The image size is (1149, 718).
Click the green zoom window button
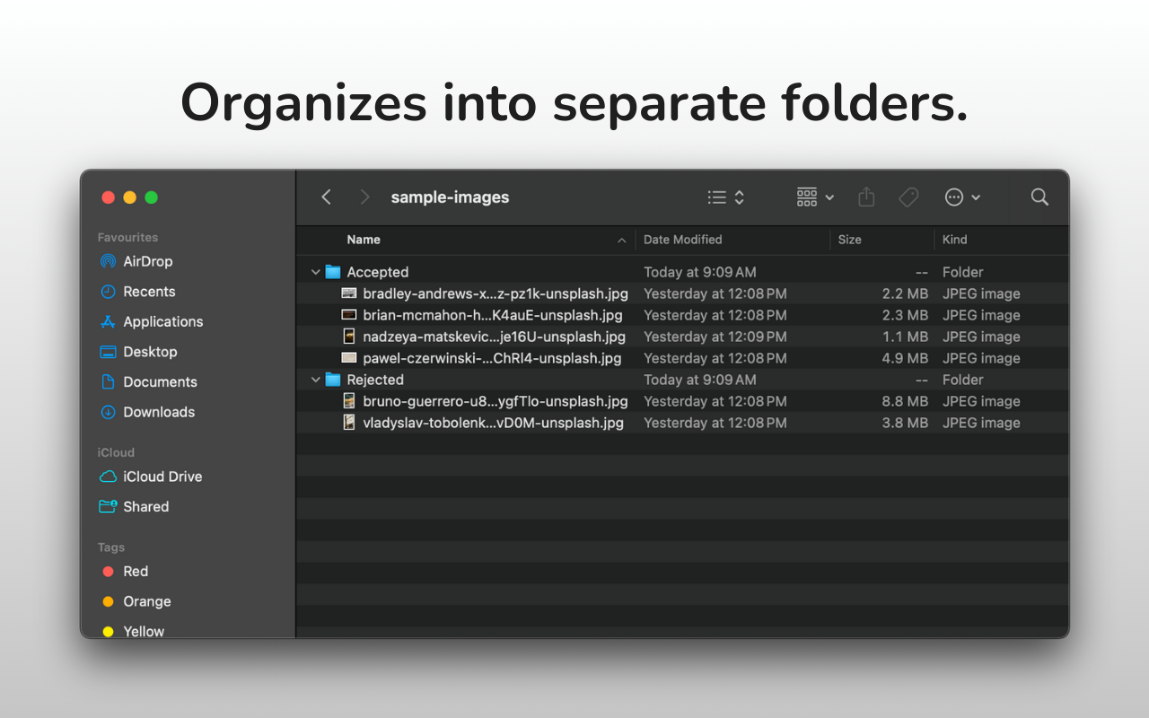(x=152, y=197)
